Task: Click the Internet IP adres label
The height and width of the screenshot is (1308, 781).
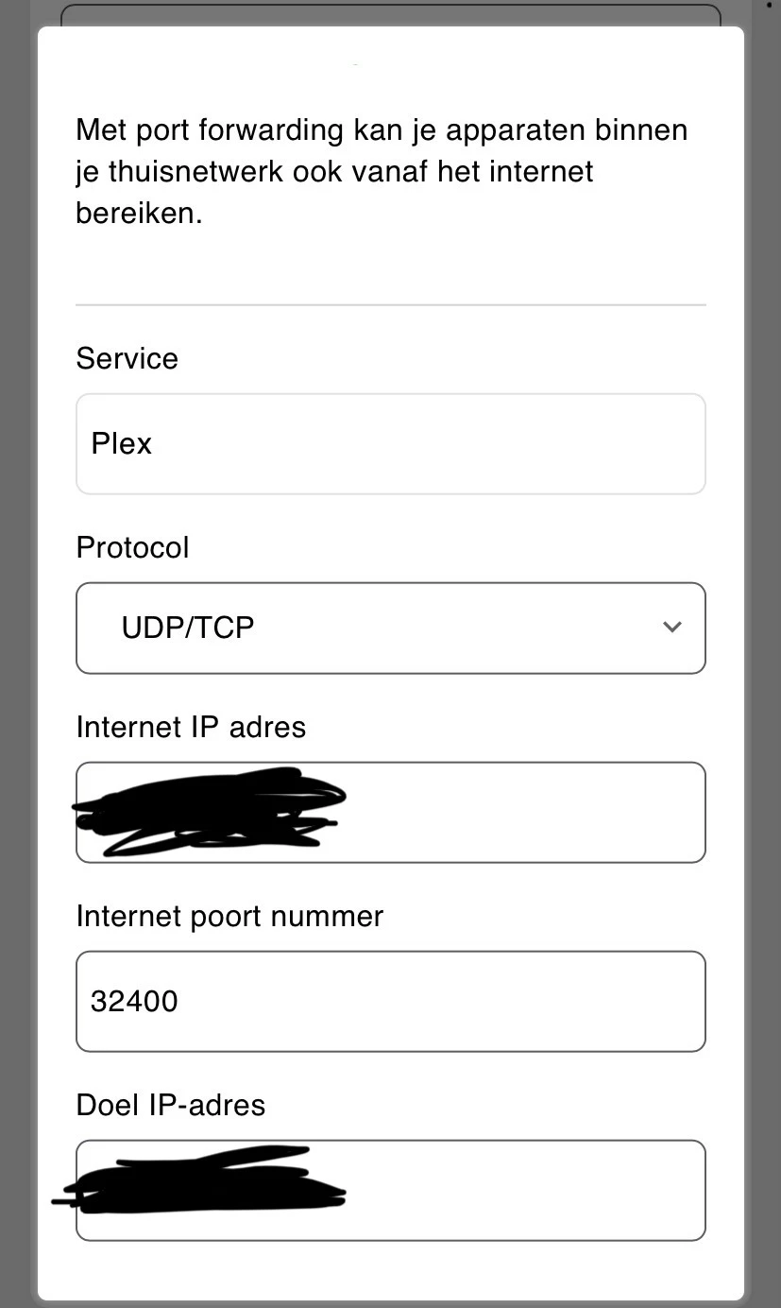Action: (x=191, y=727)
